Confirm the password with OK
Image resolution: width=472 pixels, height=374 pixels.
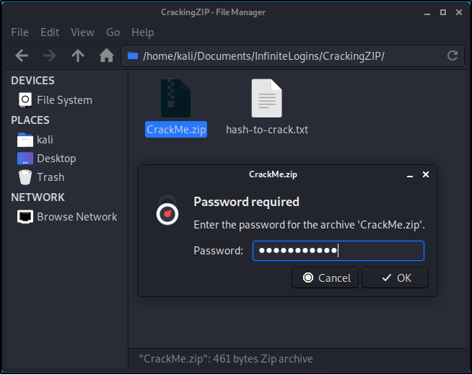pyautogui.click(x=395, y=277)
